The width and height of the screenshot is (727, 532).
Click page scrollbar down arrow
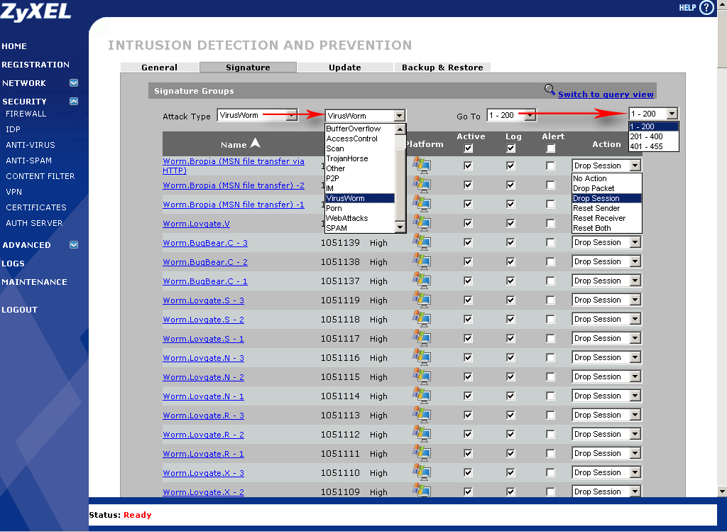(722, 492)
